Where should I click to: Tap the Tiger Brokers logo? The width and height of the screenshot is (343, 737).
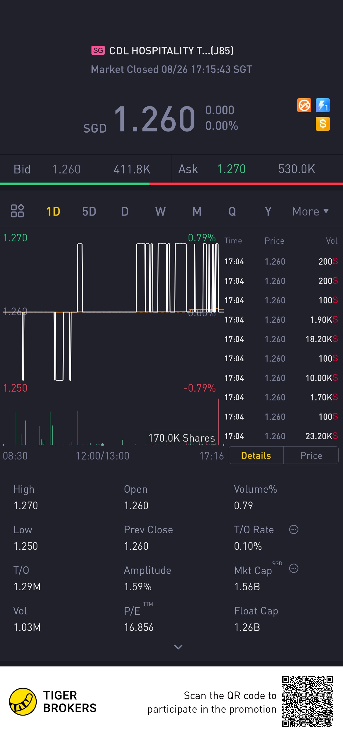click(x=23, y=701)
